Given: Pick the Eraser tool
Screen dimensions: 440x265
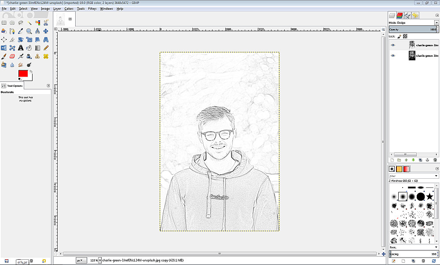Looking at the screenshot, I should [x=12, y=56].
